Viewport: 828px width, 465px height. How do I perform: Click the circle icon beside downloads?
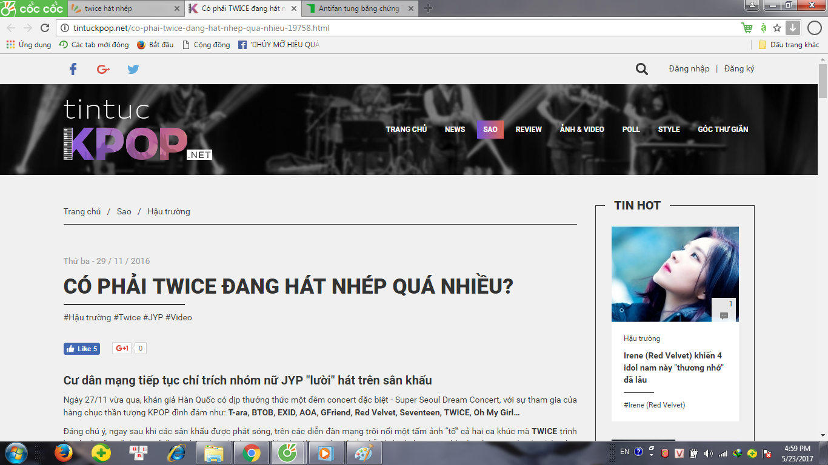[x=814, y=28]
